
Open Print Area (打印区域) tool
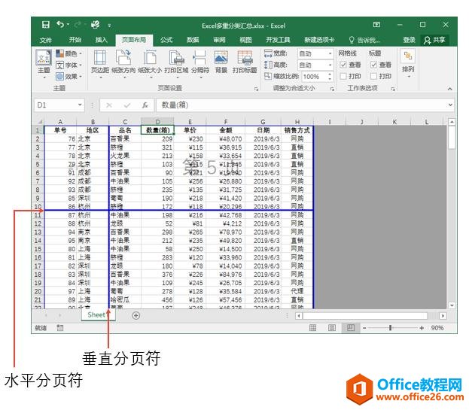tap(176, 65)
